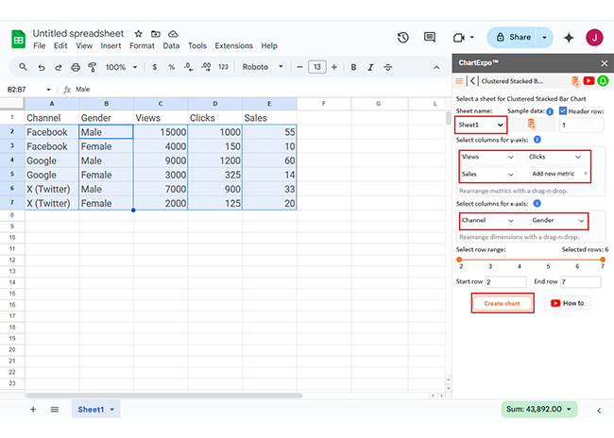Image resolution: width=614 pixels, height=438 pixels.
Task: Star the Untitled spreadsheet
Action: point(138,34)
